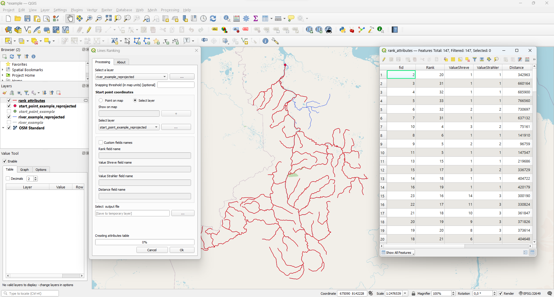554x297 pixels.
Task: Open the Processing menu
Action: click(170, 10)
